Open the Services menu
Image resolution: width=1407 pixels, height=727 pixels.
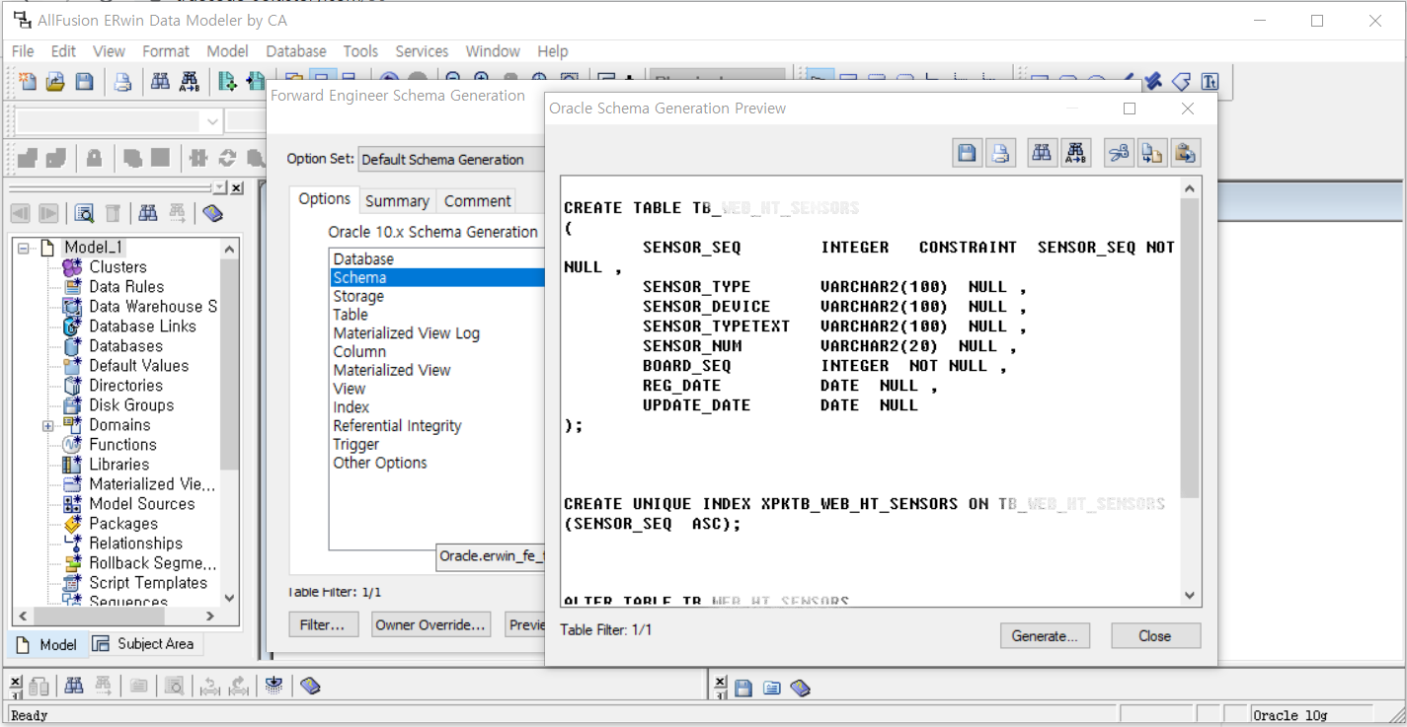[x=422, y=51]
